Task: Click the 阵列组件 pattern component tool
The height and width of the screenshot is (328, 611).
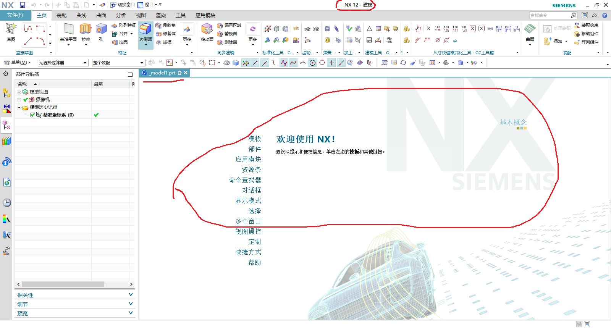Action: coord(586,42)
